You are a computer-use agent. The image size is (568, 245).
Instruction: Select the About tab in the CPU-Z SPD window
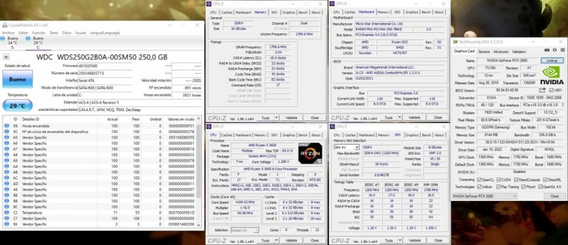pyautogui.click(x=439, y=135)
